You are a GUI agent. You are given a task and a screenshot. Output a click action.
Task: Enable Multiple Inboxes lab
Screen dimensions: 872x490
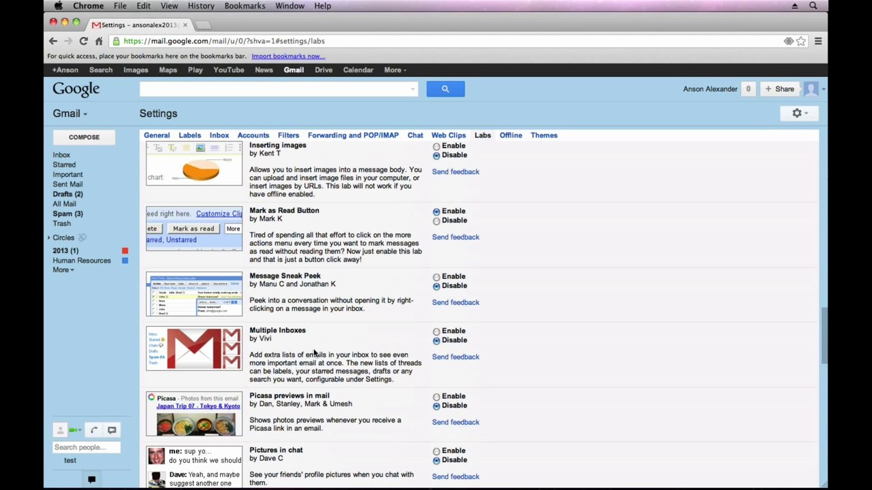coord(437,331)
